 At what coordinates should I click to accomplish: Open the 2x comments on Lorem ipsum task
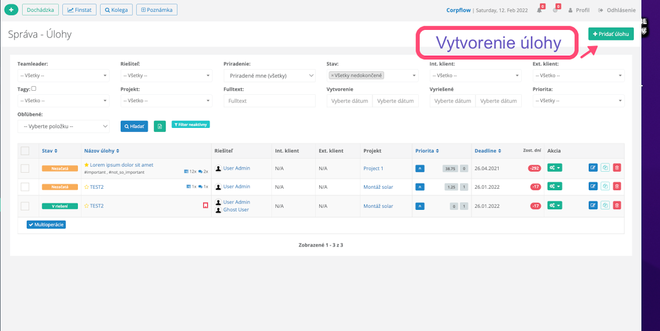tap(200, 171)
